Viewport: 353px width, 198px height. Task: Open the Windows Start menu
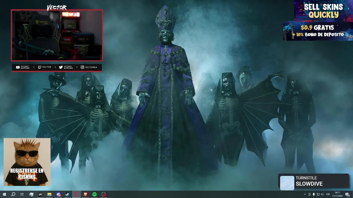click(4, 194)
